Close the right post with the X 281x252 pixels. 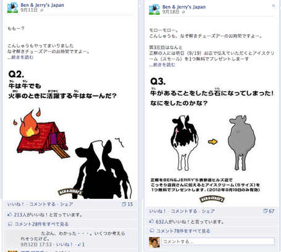[x=274, y=6]
